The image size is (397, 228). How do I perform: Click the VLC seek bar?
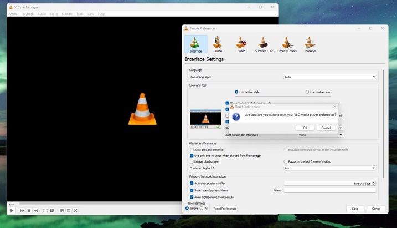coord(100,204)
